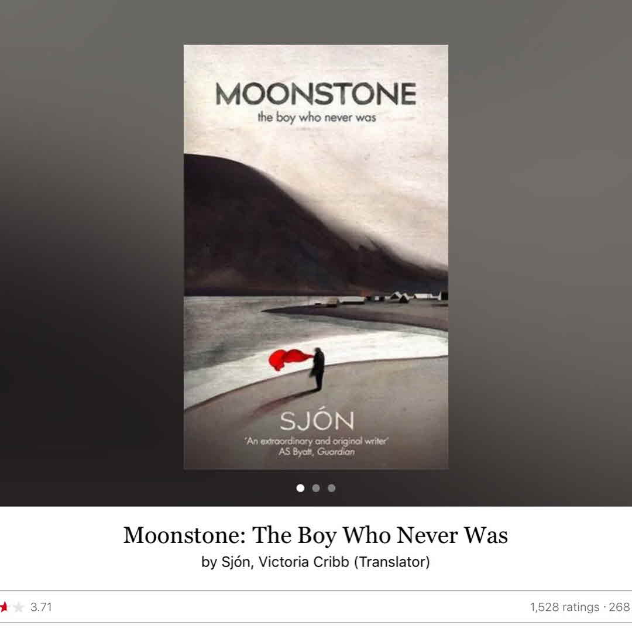Click the 3.71 average rating value
Screen dimensions: 632x632
click(41, 607)
